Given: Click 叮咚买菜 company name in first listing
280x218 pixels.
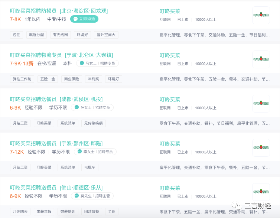Looking at the screenshot, I should tap(170, 11).
